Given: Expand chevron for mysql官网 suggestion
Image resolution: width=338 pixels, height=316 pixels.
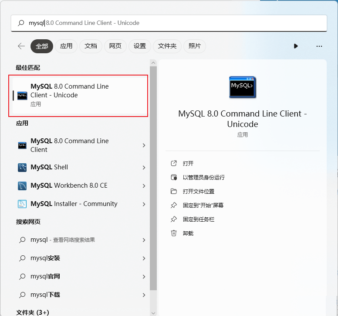Looking at the screenshot, I should click(144, 277).
